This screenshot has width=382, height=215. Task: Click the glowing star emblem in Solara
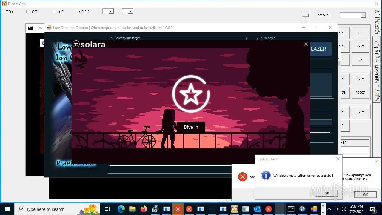tap(191, 94)
